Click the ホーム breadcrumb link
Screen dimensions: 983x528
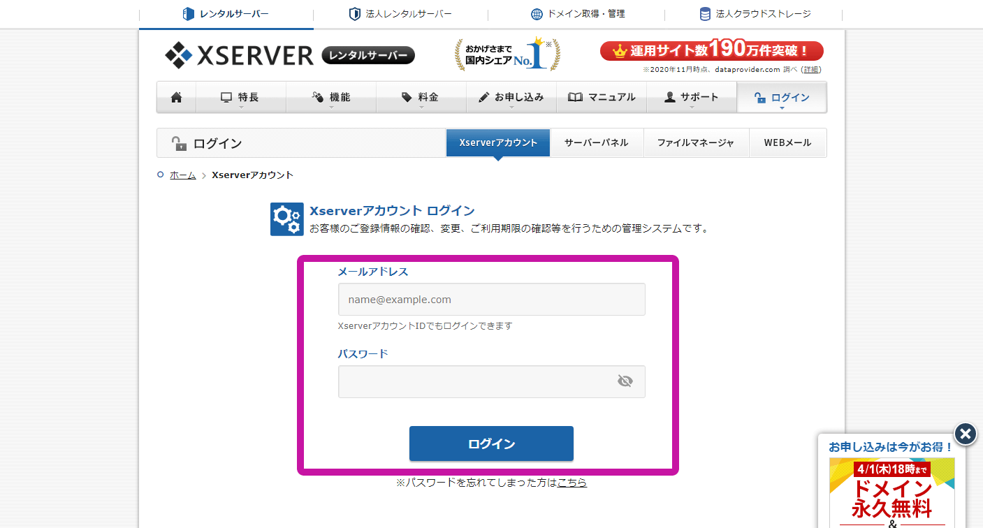click(182, 175)
